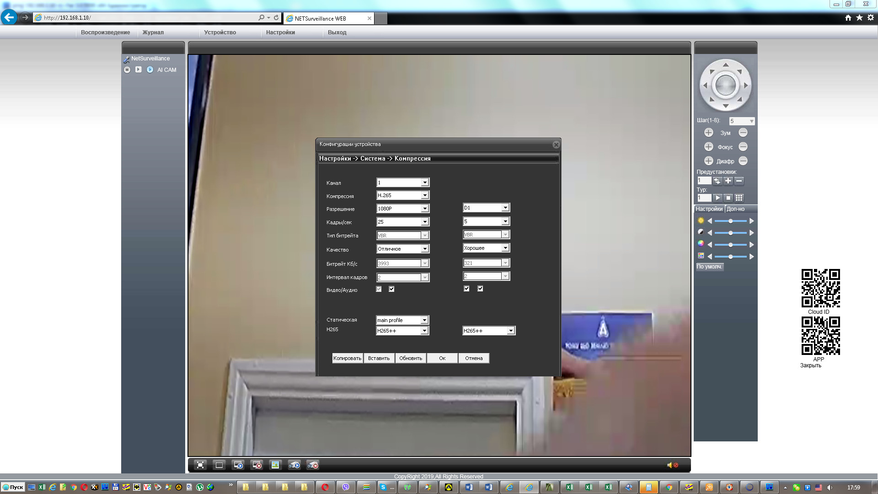878x494 pixels.
Task: Click the Фокус minus button
Action: coord(743,147)
